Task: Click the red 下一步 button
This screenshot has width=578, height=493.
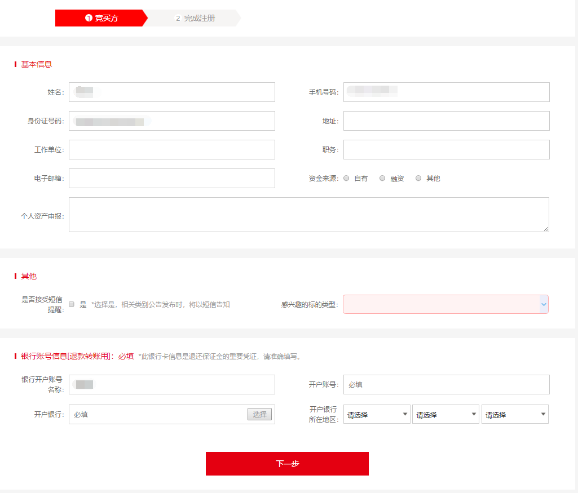Action: pyautogui.click(x=287, y=464)
